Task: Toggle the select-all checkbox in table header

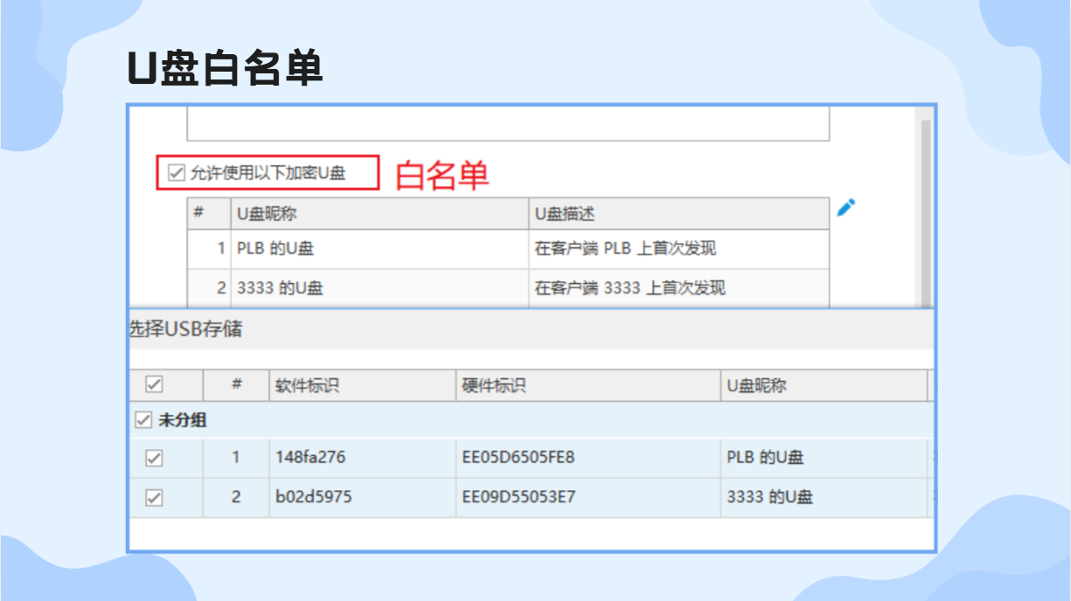Action: pyautogui.click(x=154, y=384)
